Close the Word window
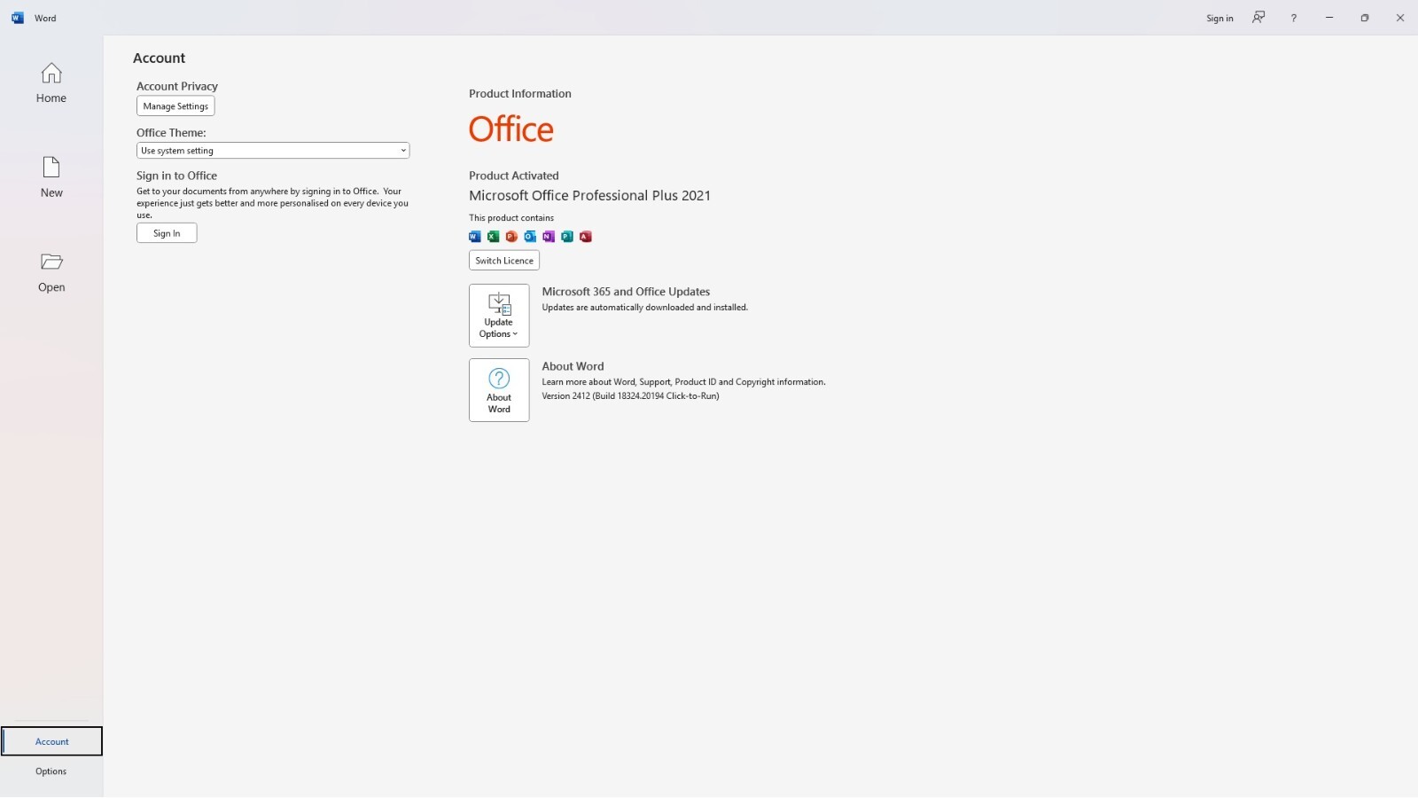Viewport: 1418px width, 798px height. coord(1400,18)
